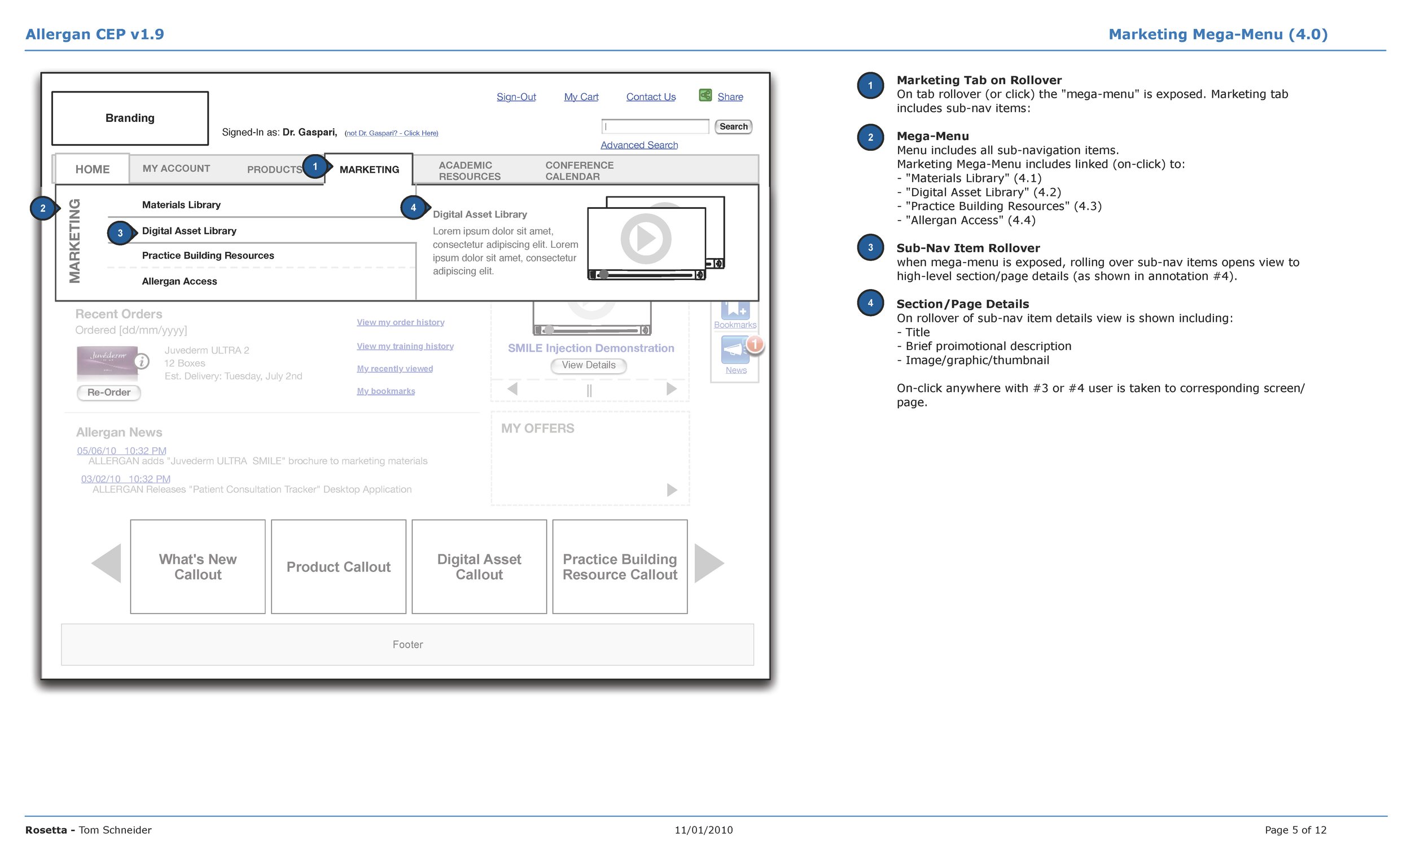The width and height of the screenshot is (1411, 857).
Task: Play the Digital Asset Library video thumbnail
Action: coord(646,238)
